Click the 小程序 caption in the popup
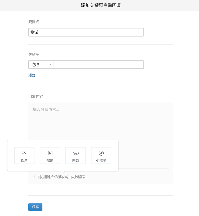Image resolution: width=199 pixels, height=216 pixels. (x=101, y=160)
